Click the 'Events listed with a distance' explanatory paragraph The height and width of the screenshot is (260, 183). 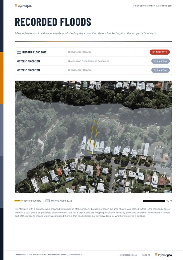point(93,212)
